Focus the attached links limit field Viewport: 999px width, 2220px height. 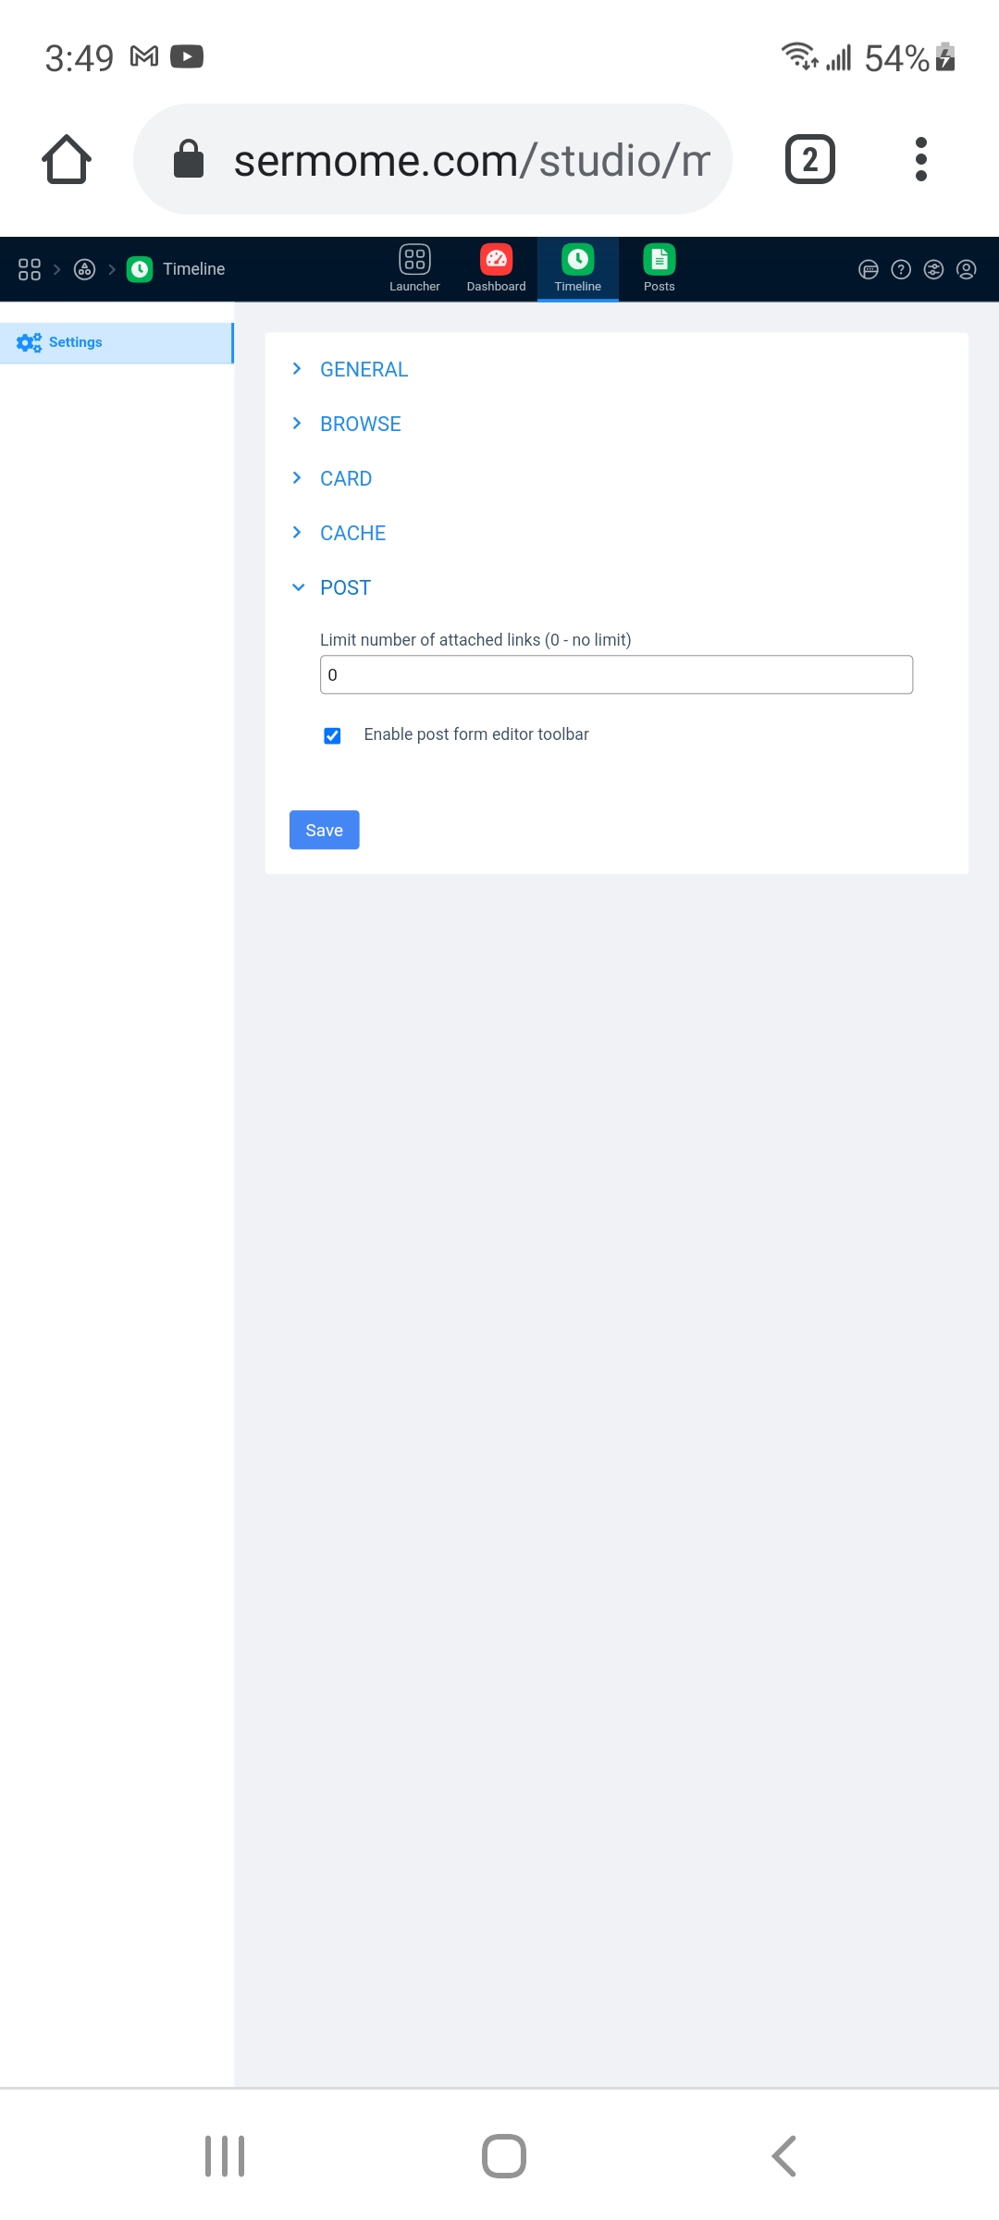point(616,674)
